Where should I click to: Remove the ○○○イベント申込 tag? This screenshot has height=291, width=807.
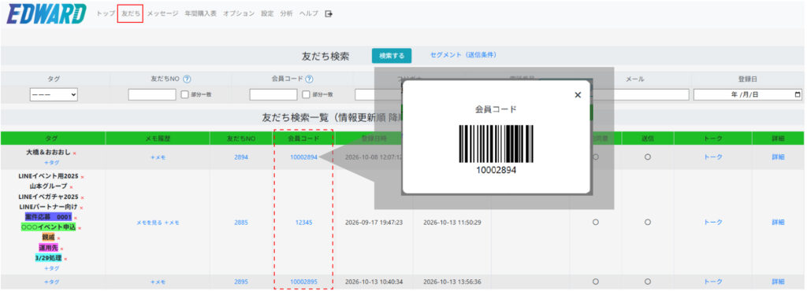[80, 228]
